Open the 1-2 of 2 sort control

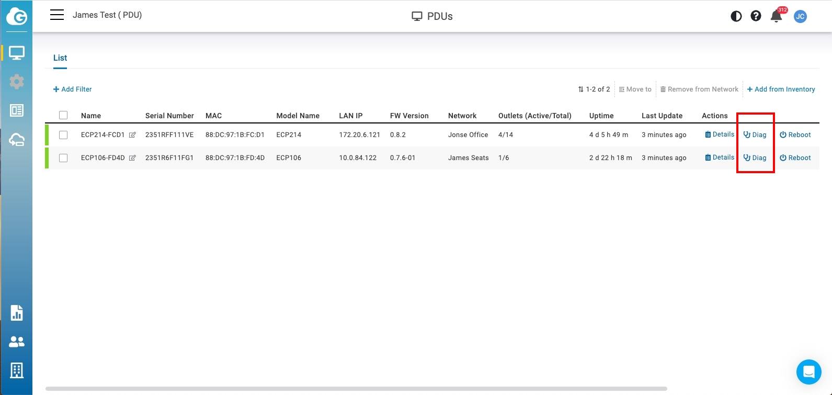point(594,89)
